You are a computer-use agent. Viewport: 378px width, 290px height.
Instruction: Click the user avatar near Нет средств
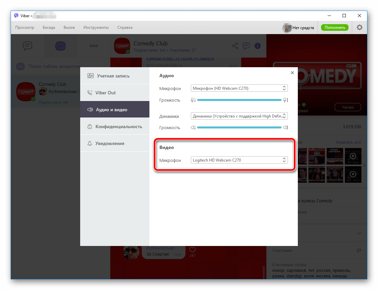click(287, 28)
